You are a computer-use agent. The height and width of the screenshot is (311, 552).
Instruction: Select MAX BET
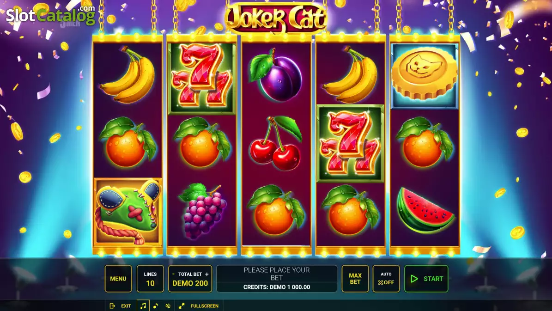[355, 279]
